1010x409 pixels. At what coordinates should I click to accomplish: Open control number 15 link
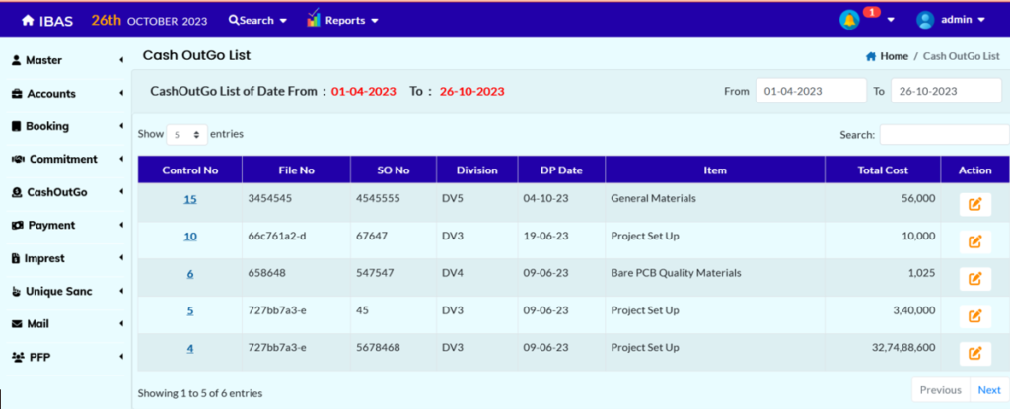tap(190, 199)
